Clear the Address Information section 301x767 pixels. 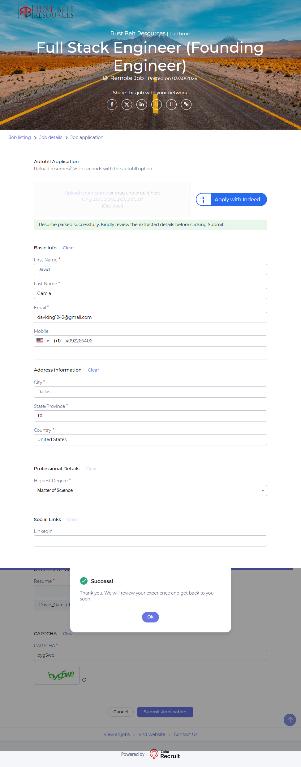[93, 370]
